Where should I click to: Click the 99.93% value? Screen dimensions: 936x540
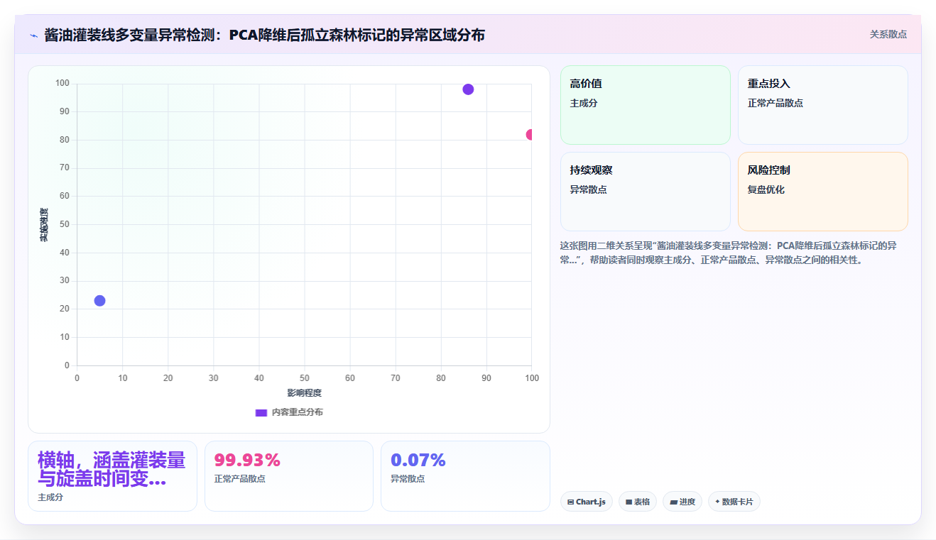click(x=247, y=461)
